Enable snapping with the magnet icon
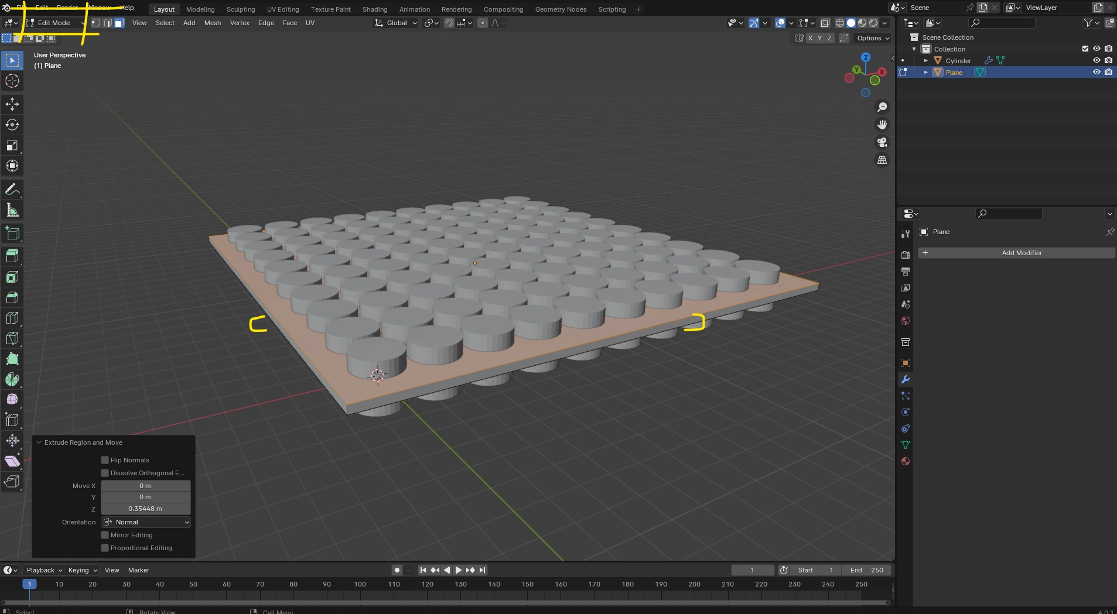This screenshot has width=1117, height=614. point(449,23)
